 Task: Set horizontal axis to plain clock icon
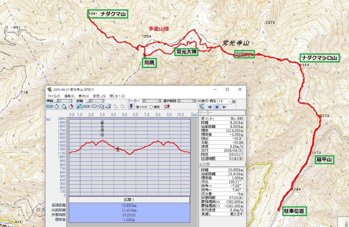[57, 107]
